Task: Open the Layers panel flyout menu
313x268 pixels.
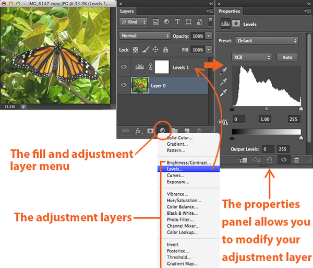Action: 210,11
